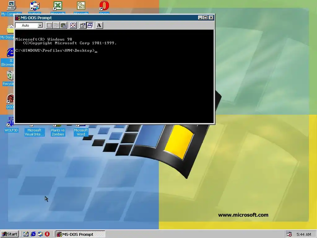Select the Mark tool in MS-DOS toolbar
The width and height of the screenshot is (317, 238).
pos(49,25)
